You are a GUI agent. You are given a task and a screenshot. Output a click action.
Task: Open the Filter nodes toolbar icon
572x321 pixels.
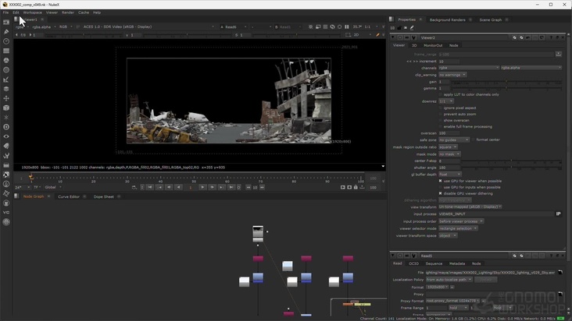[x=6, y=70]
